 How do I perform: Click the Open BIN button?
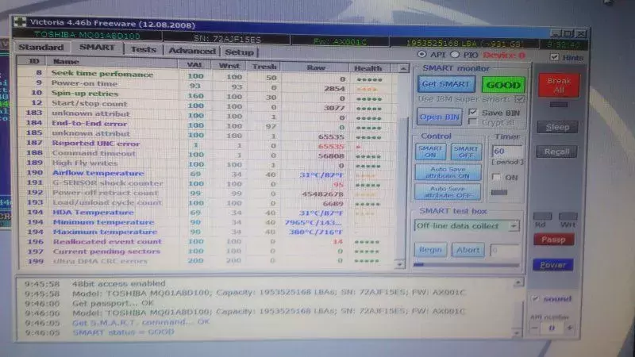coord(440,117)
